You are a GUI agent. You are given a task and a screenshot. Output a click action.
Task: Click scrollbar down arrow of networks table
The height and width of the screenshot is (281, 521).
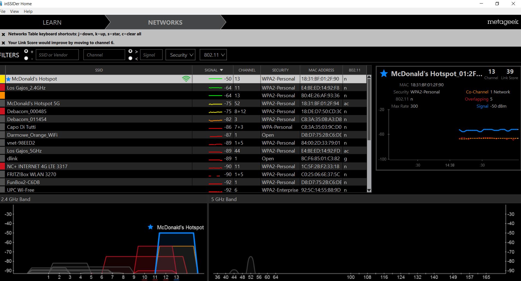(369, 190)
